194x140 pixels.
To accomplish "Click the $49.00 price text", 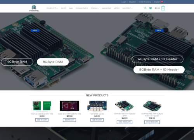I will pos(125,118).
